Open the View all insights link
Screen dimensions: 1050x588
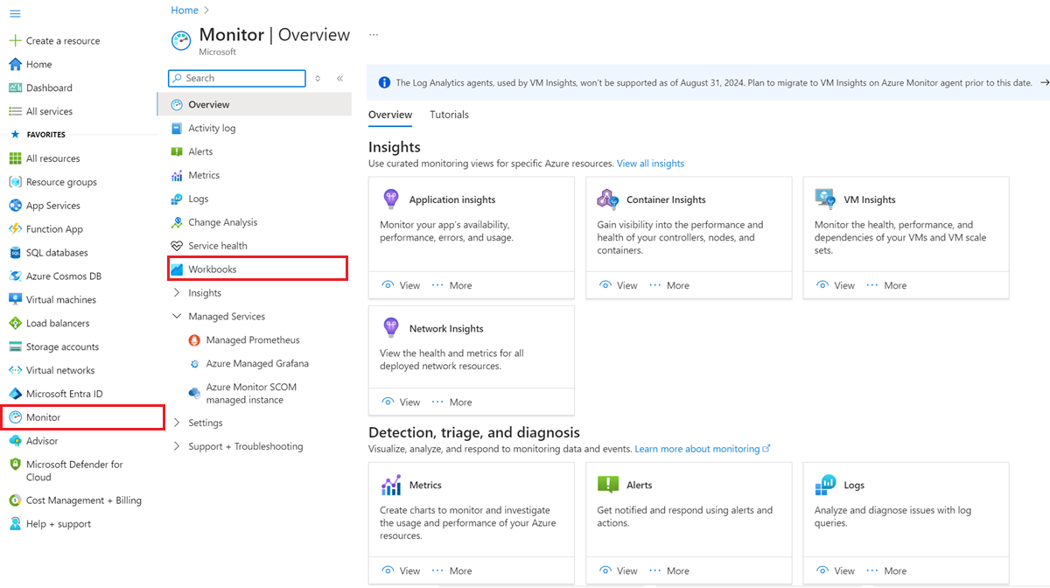tap(650, 163)
